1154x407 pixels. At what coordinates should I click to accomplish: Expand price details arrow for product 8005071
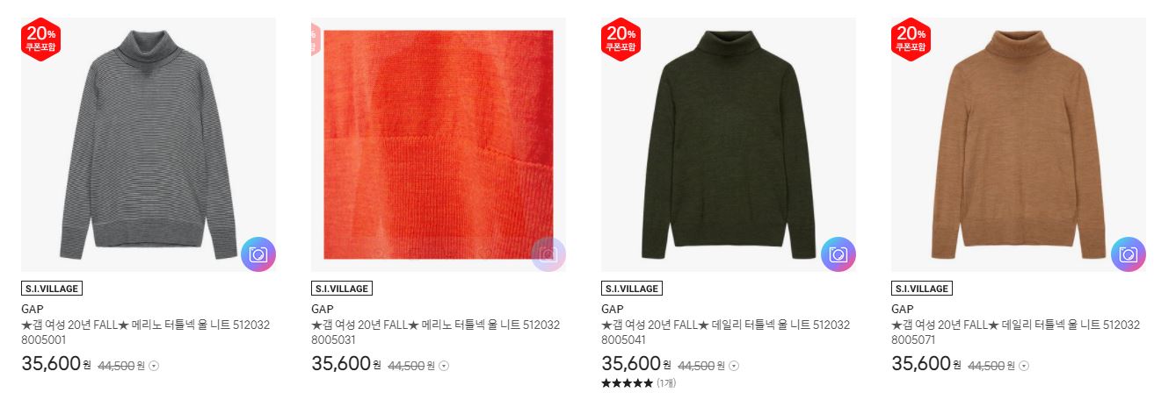click(x=1024, y=366)
